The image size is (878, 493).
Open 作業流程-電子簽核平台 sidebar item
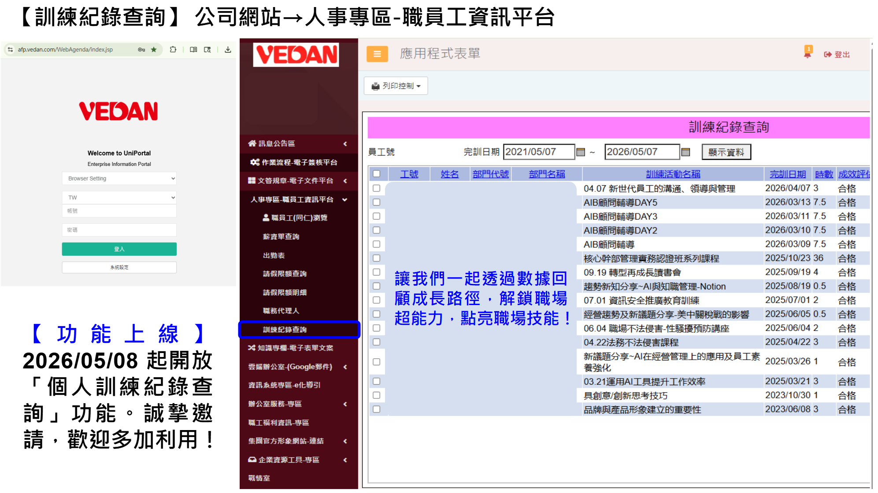[299, 162]
